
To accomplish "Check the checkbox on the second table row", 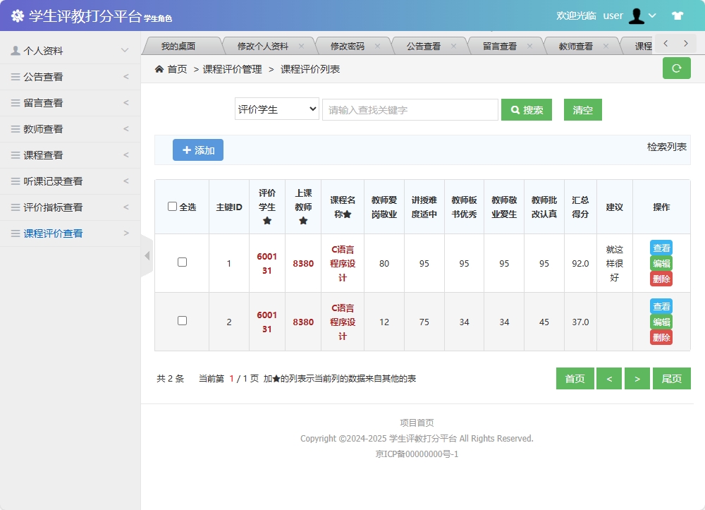I will [182, 321].
